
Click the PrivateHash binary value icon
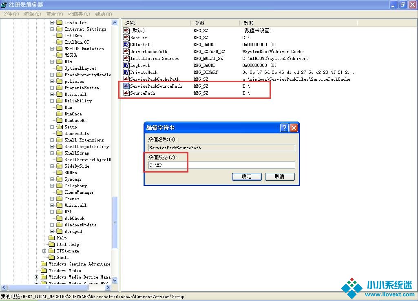tap(126, 72)
